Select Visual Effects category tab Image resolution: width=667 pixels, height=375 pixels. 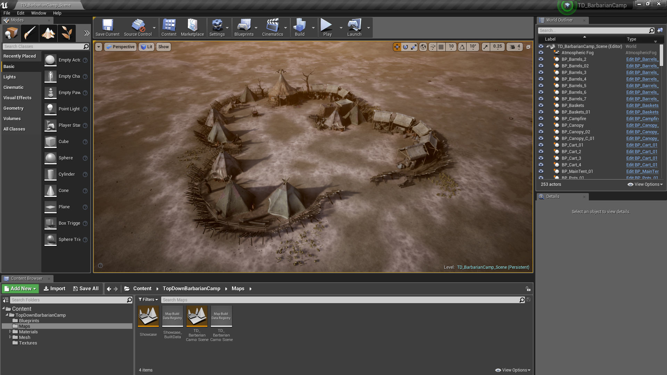coord(21,98)
